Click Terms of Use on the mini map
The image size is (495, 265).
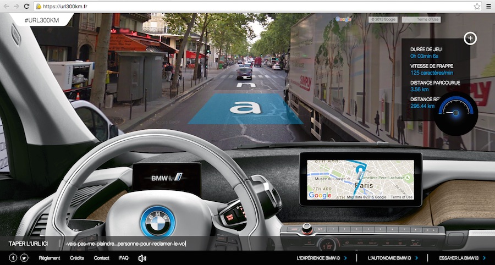click(402, 197)
